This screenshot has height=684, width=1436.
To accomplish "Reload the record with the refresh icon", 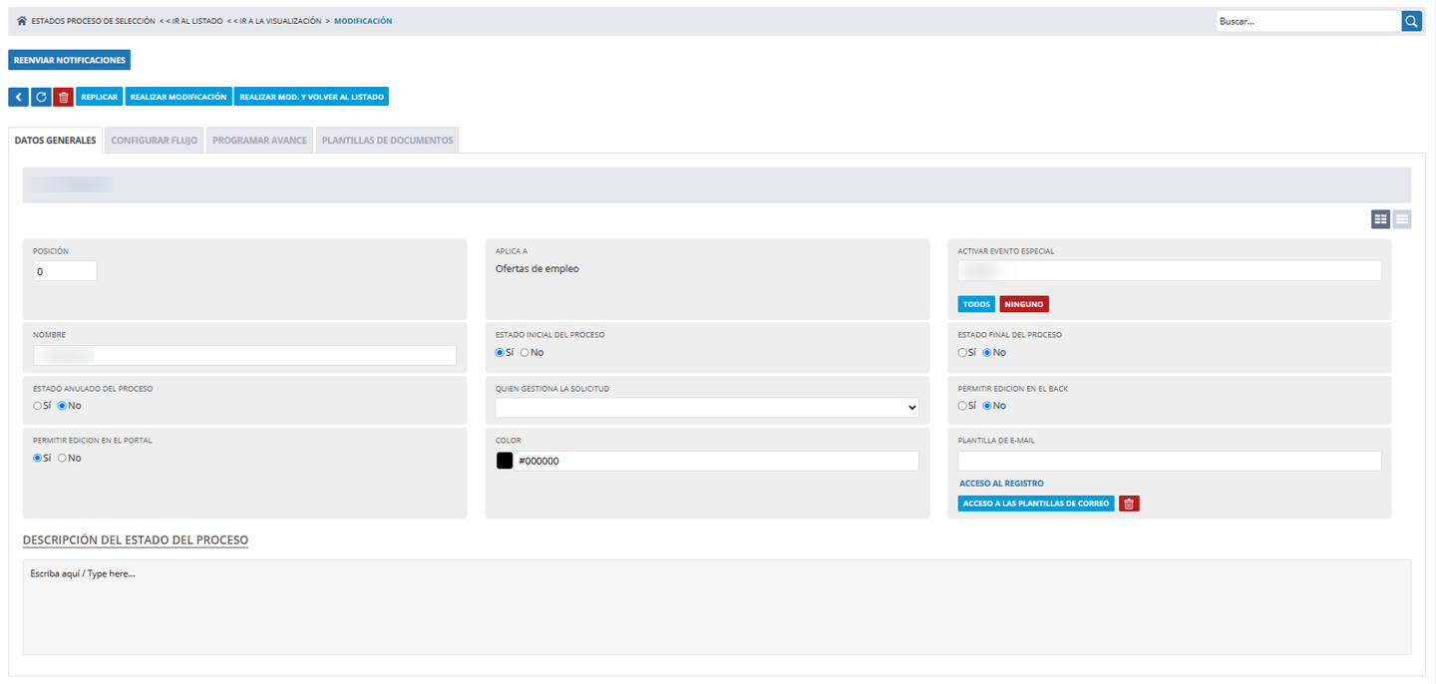I will pos(41,97).
